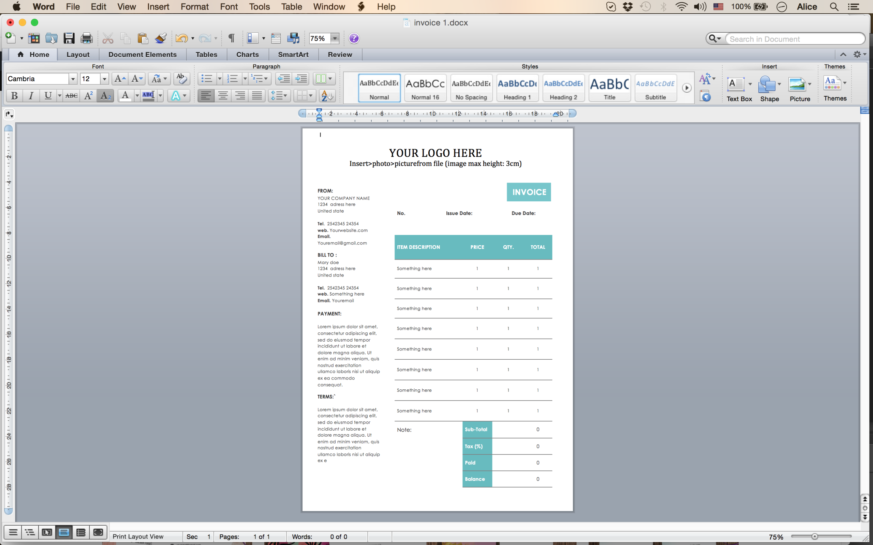Click the Manage Styles icon
This screenshot has width=873, height=545.
pyautogui.click(x=705, y=96)
